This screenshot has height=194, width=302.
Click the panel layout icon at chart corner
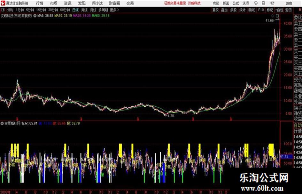pyautogui.click(x=277, y=16)
